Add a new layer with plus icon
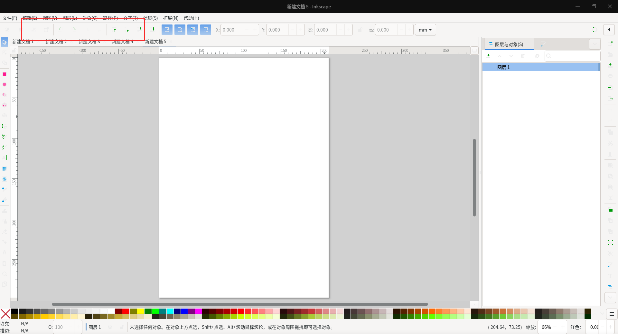 (x=489, y=55)
